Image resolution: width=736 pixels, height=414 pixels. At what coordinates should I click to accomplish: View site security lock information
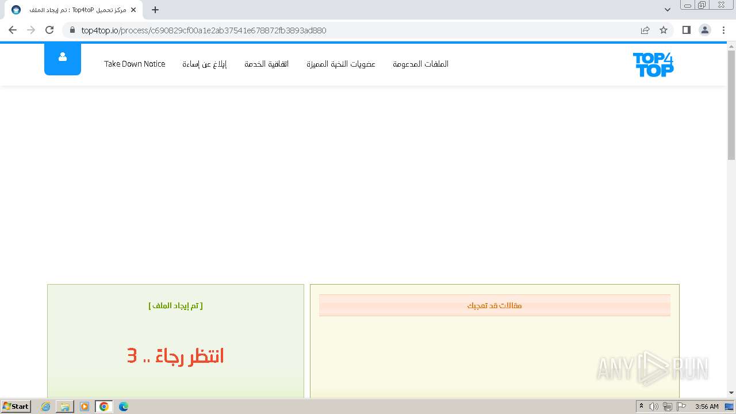click(72, 30)
